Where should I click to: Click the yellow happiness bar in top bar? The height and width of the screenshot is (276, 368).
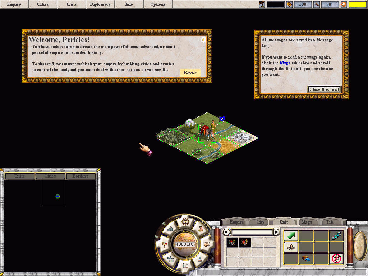pos(358,4)
